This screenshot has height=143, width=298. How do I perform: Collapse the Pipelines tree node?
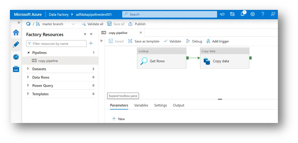click(28, 53)
